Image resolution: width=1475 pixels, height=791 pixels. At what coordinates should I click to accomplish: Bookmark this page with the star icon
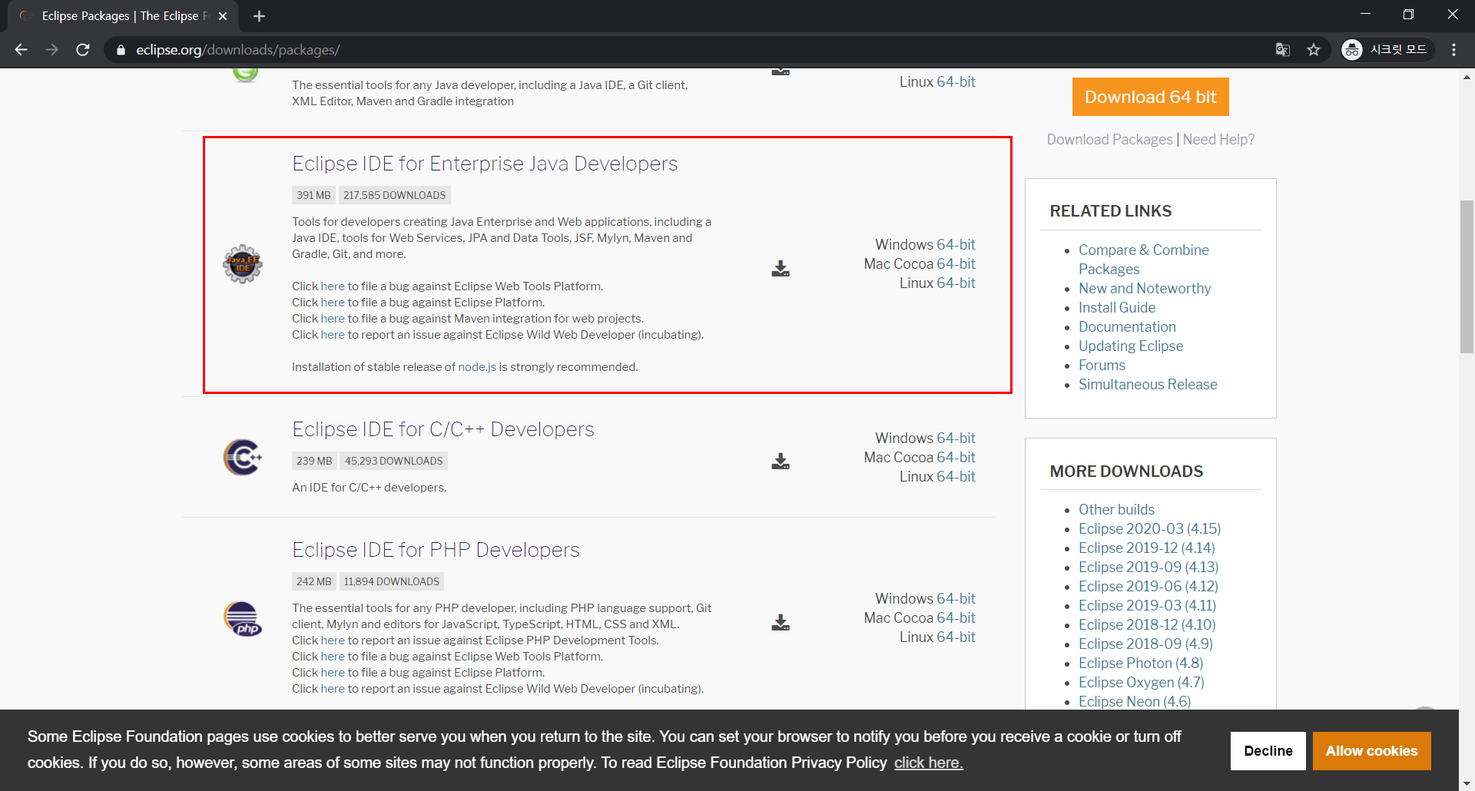(1314, 50)
